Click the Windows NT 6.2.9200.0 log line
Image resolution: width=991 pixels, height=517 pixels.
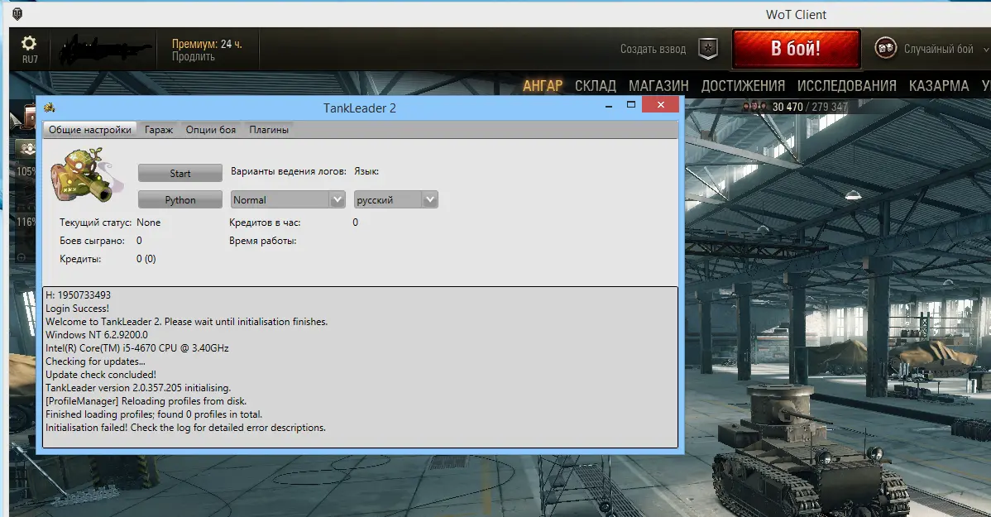[x=97, y=335]
